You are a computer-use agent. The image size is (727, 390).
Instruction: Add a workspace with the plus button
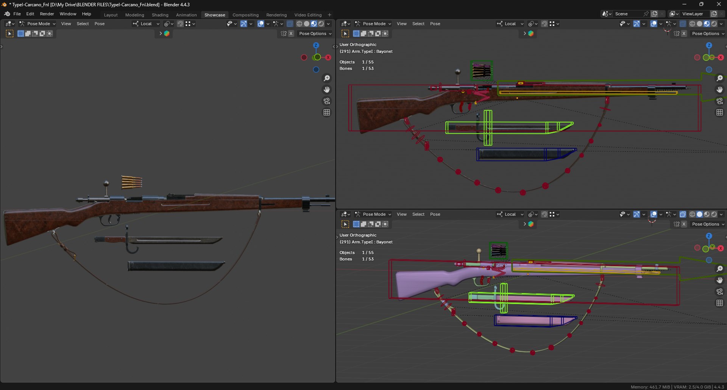(x=329, y=15)
